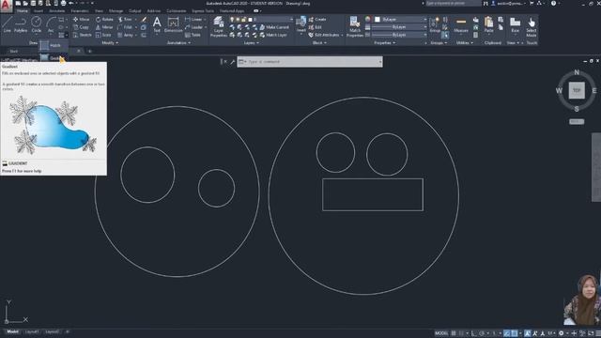Toggle MODEL space in status bar

[x=441, y=333]
